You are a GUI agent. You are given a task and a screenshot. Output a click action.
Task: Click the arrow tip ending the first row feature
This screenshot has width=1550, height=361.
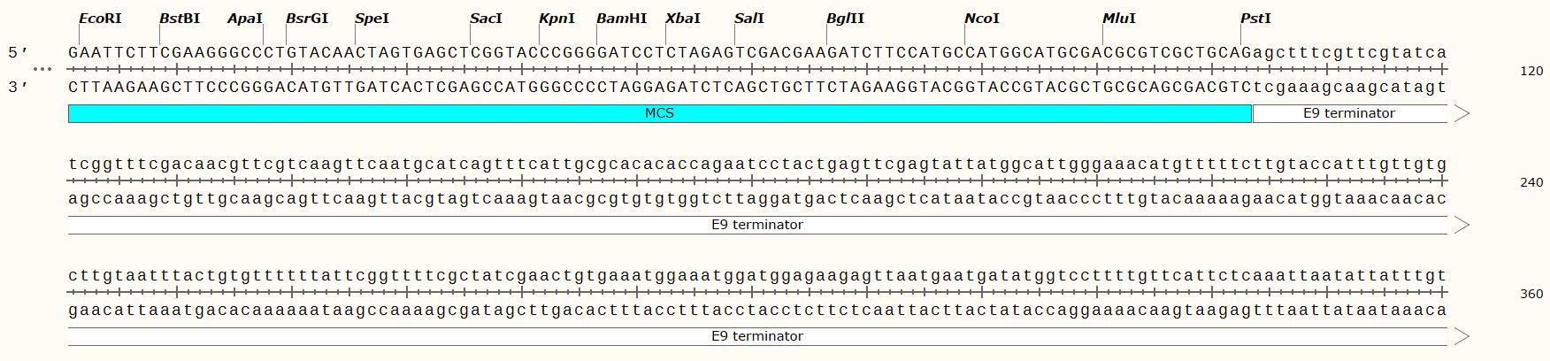pyautogui.click(x=1462, y=113)
